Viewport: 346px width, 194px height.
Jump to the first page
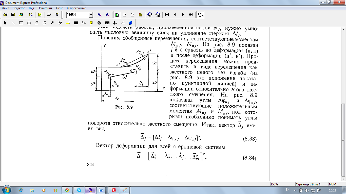tap(167, 15)
